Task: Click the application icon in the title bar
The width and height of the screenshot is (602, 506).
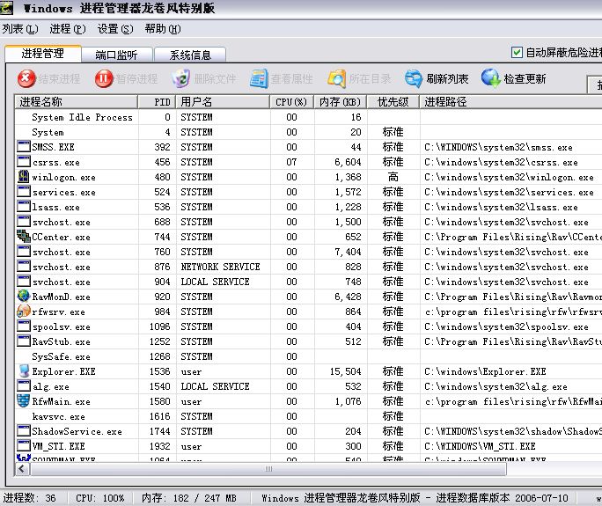Action: coord(6,8)
